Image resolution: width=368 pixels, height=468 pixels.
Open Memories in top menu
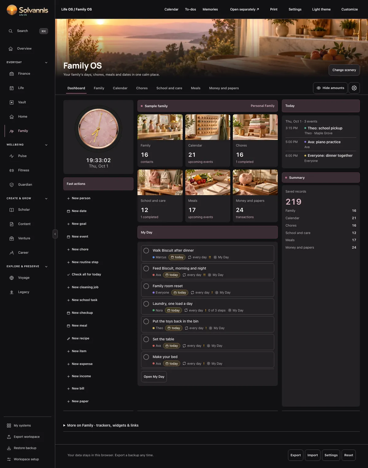tap(210, 10)
